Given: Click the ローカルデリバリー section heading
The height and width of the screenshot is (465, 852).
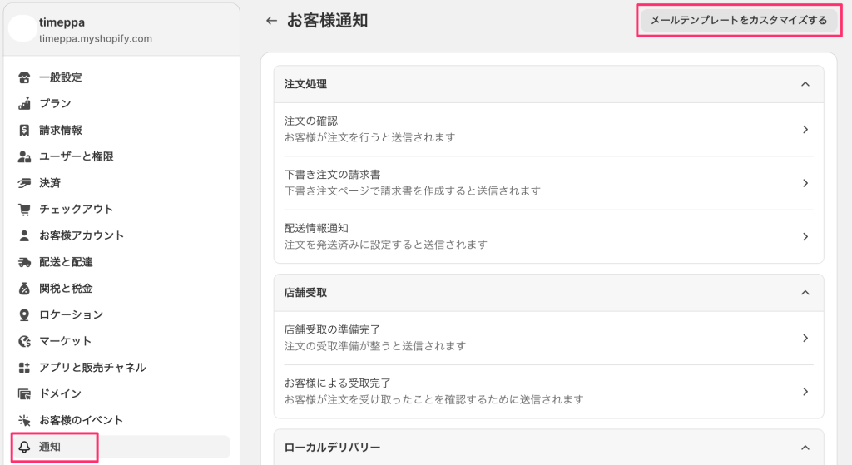Looking at the screenshot, I should pos(332,448).
